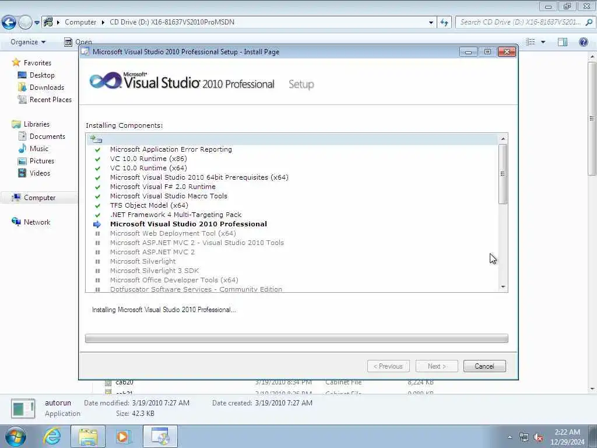Open Explorer Help question mark icon

click(x=583, y=42)
